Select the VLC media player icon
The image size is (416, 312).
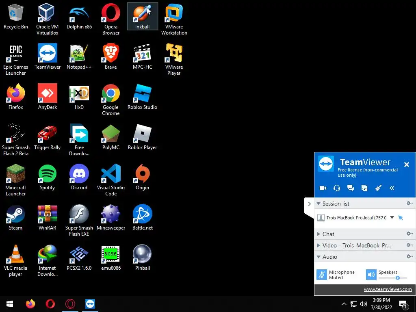click(16, 260)
